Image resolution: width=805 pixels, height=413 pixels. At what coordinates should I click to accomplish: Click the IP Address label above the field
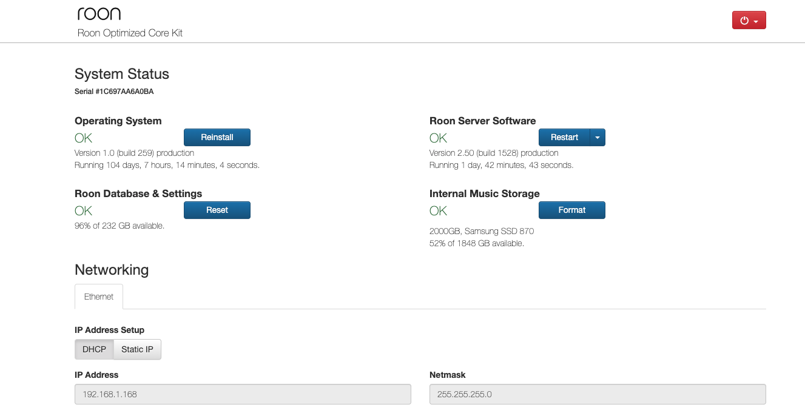(x=96, y=375)
